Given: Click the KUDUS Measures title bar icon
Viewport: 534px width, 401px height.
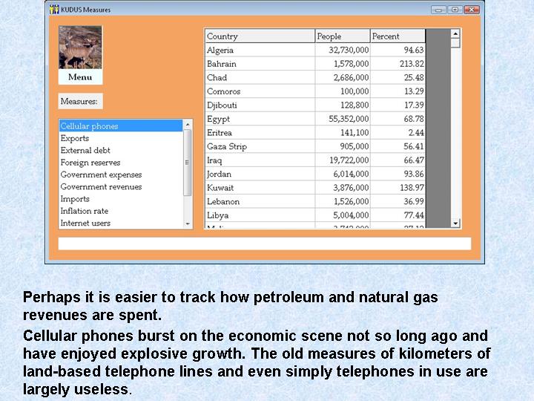Looking at the screenshot, I should coord(53,10).
